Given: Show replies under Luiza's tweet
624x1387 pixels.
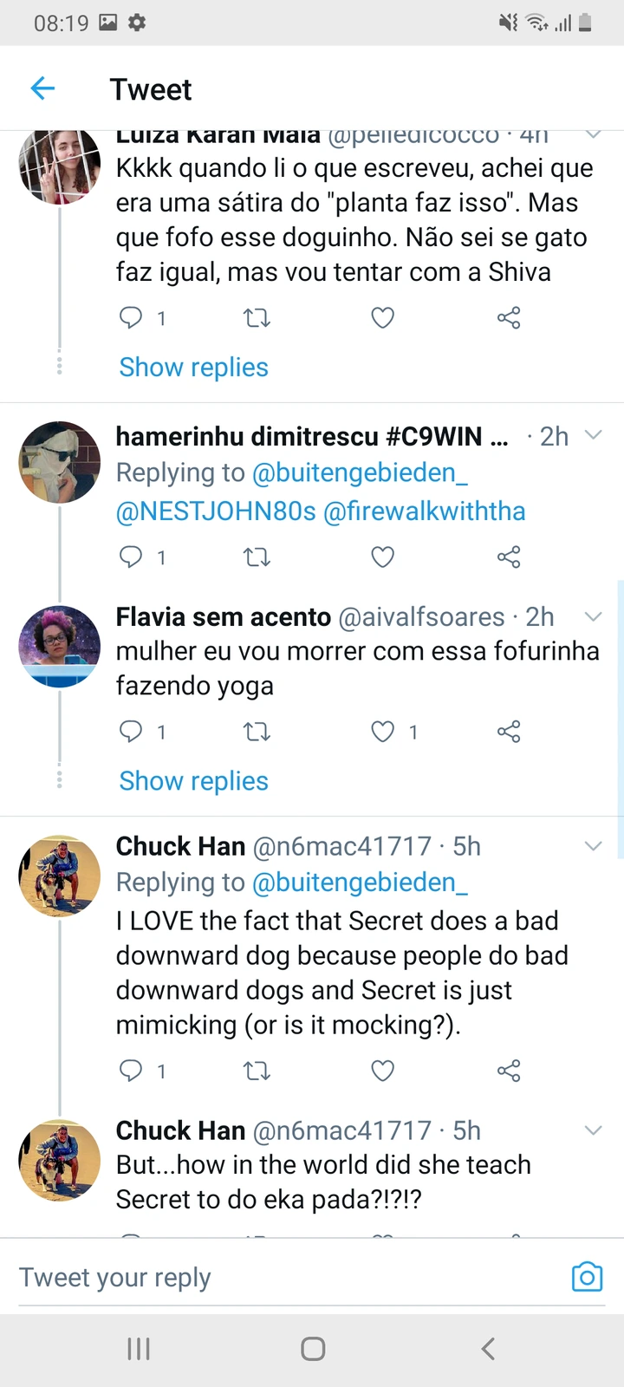Looking at the screenshot, I should [x=193, y=368].
